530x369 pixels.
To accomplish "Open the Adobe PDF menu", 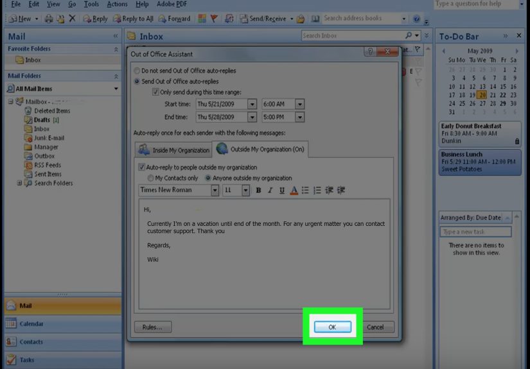I will pos(172,4).
